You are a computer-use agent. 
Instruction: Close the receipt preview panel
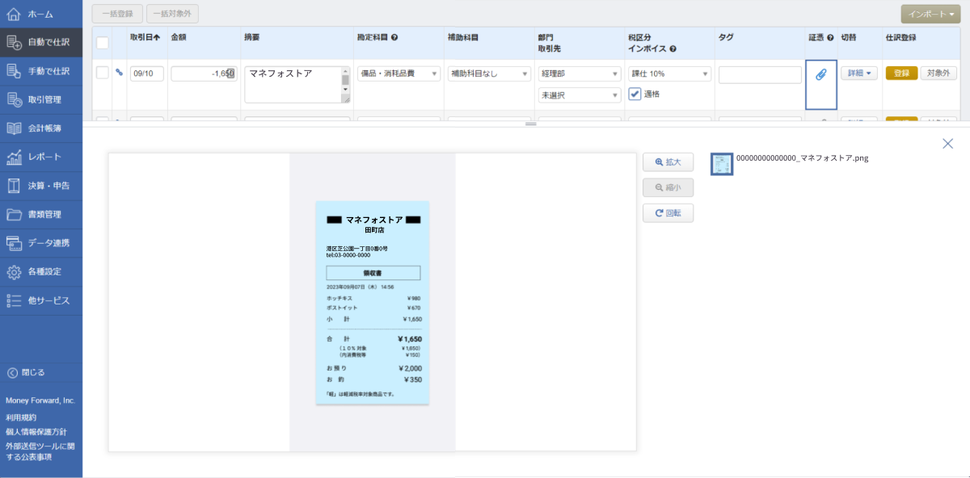point(947,144)
